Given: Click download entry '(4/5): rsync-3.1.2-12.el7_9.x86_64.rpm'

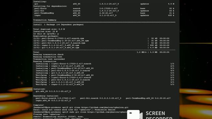Looking at the screenshot, I should (x=56, y=45).
